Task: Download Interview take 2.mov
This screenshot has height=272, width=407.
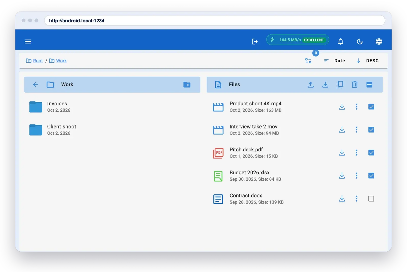Action: 342,130
